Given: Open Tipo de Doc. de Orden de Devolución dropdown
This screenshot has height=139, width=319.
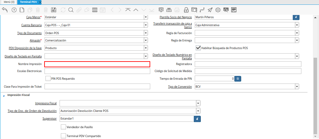Looking at the screenshot, I should coord(198,111).
